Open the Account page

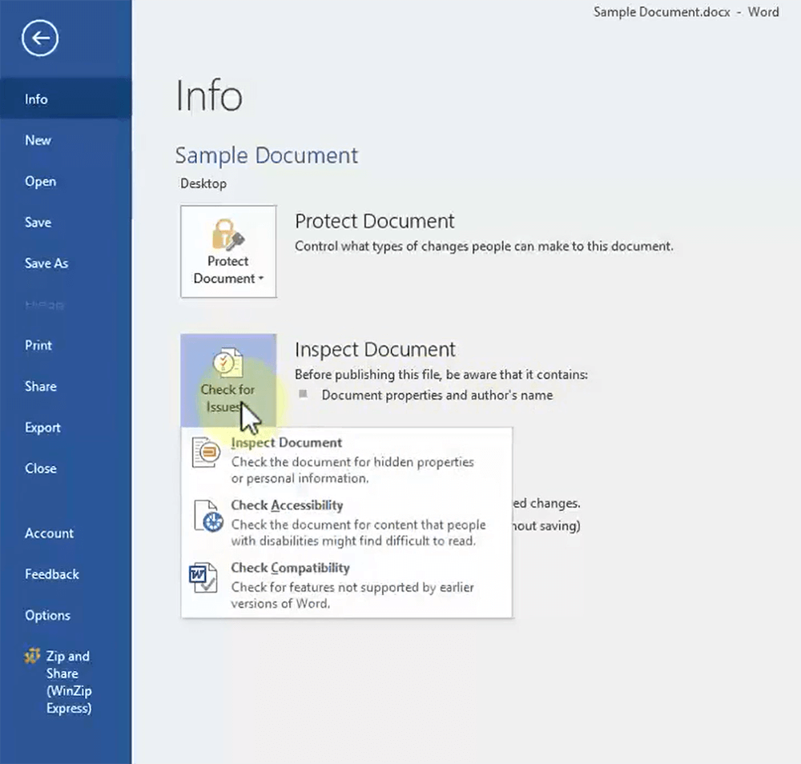(49, 533)
